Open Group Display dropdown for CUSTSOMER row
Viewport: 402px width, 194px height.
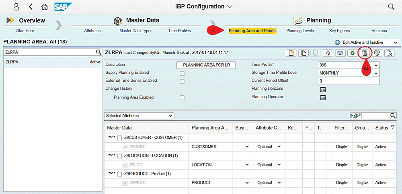click(362, 147)
